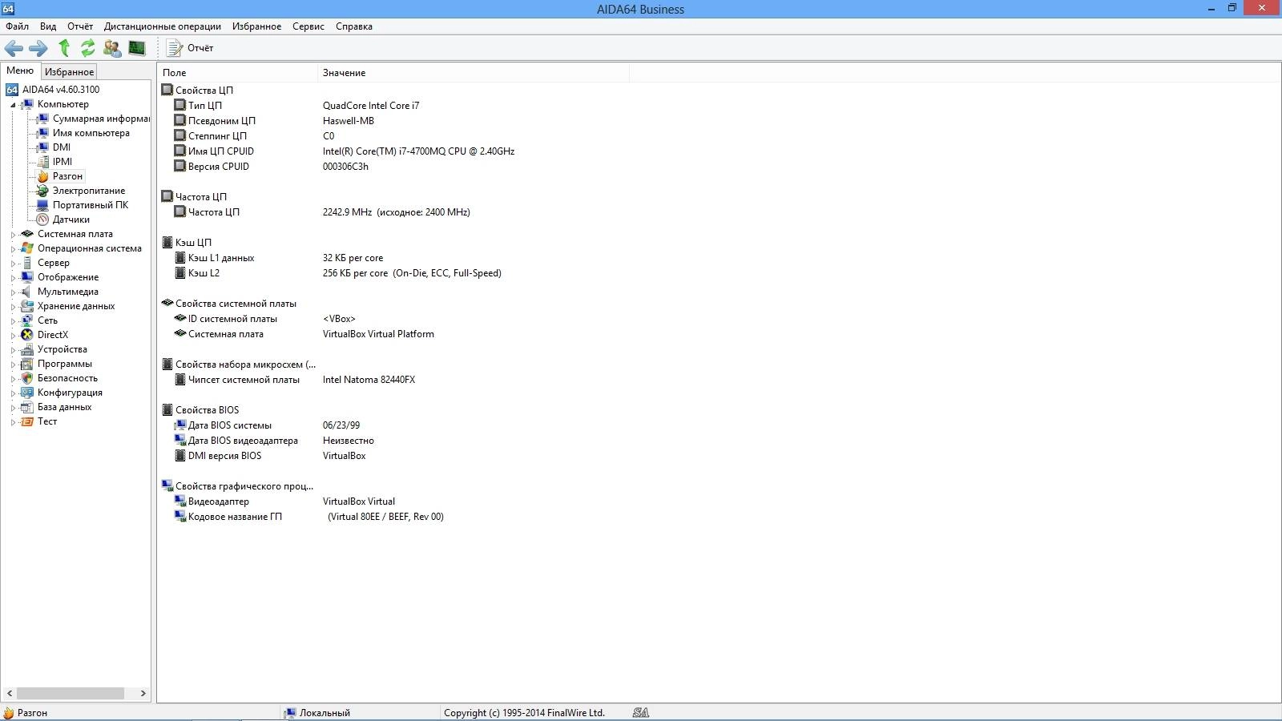Image resolution: width=1282 pixels, height=721 pixels.
Task: Switch to the Избранное tab in sidebar
Action: coord(69,71)
